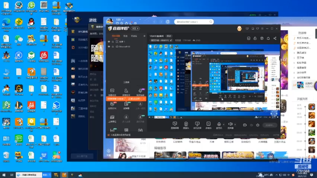317x178 pixels.
Task: Click the screen capture source icon
Action: (175, 124)
